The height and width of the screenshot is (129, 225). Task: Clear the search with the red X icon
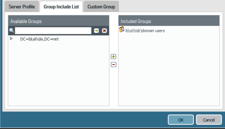point(105,31)
